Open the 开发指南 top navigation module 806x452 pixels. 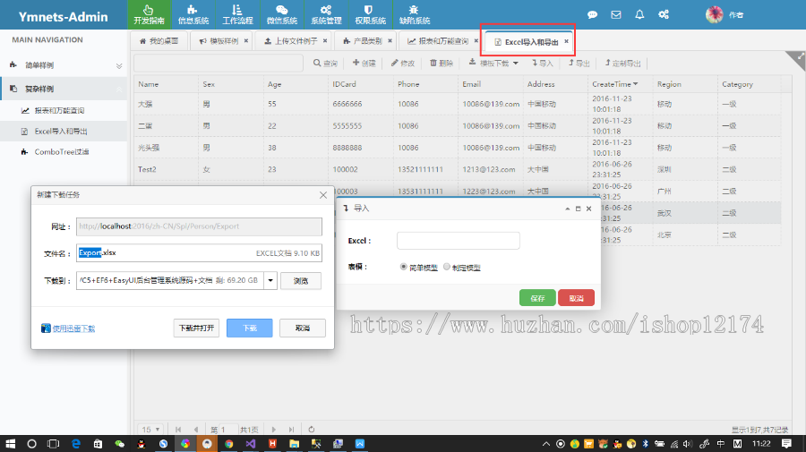(x=149, y=14)
